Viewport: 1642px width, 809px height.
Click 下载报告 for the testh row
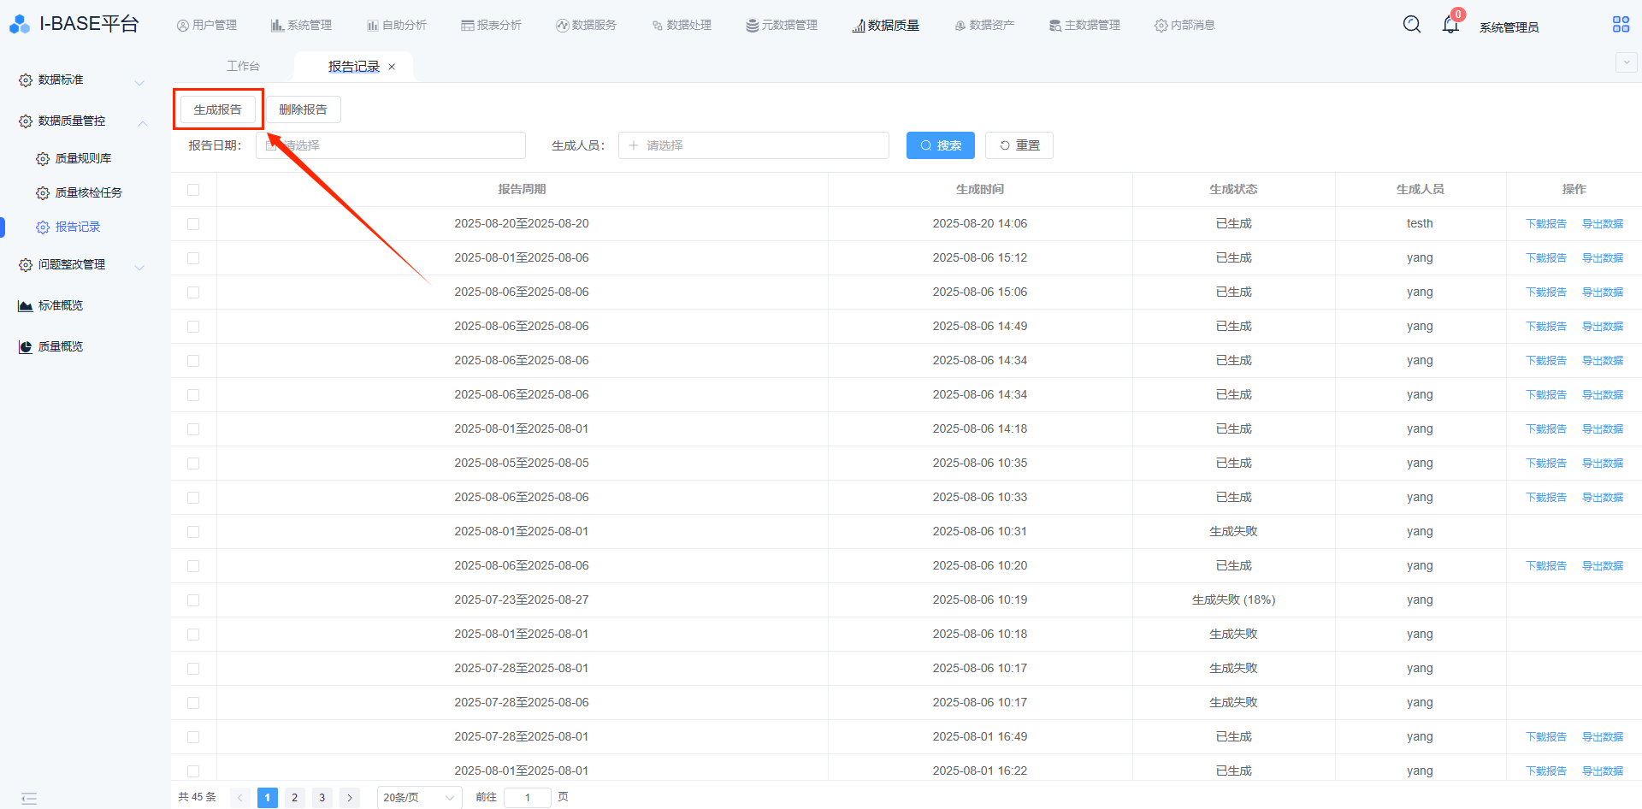click(1546, 224)
